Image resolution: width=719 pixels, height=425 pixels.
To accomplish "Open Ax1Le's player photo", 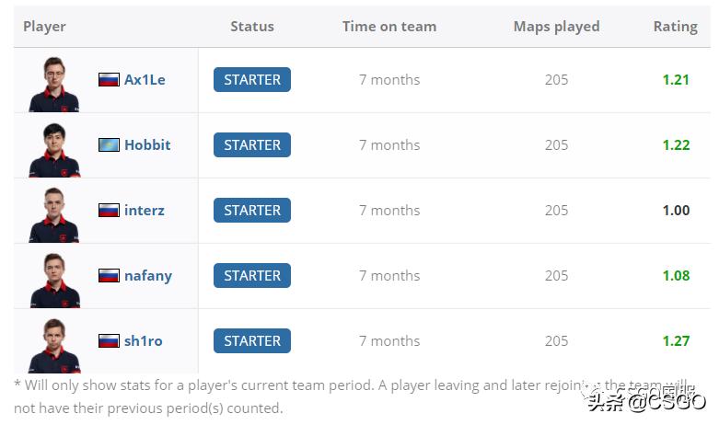I will (x=53, y=84).
